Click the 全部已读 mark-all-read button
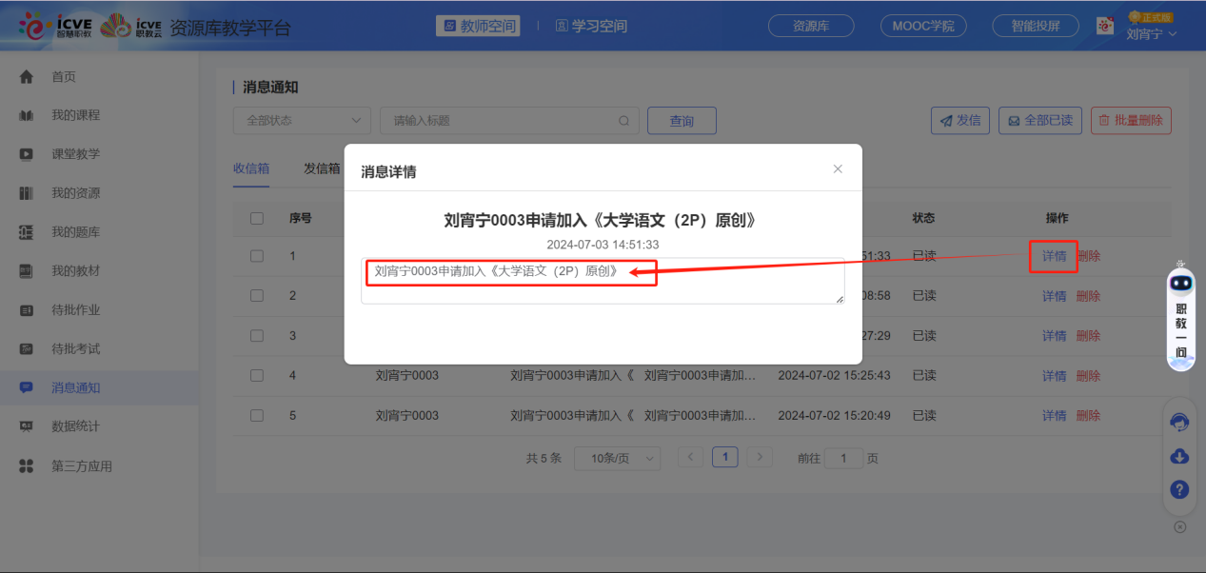The width and height of the screenshot is (1206, 573). (x=1039, y=121)
